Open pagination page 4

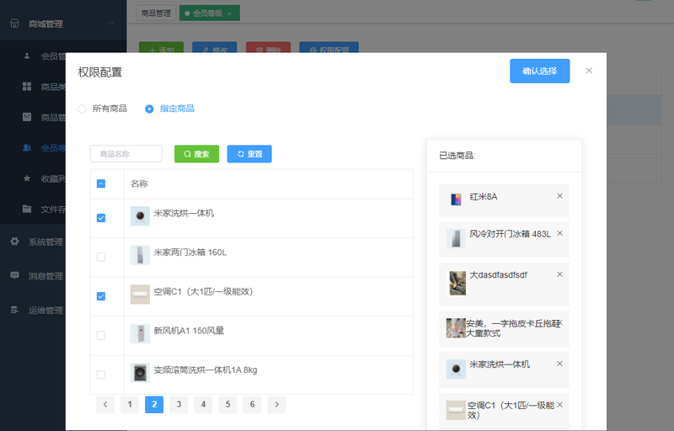[x=203, y=404]
